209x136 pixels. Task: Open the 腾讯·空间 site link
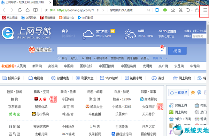click(x=41, y=92)
